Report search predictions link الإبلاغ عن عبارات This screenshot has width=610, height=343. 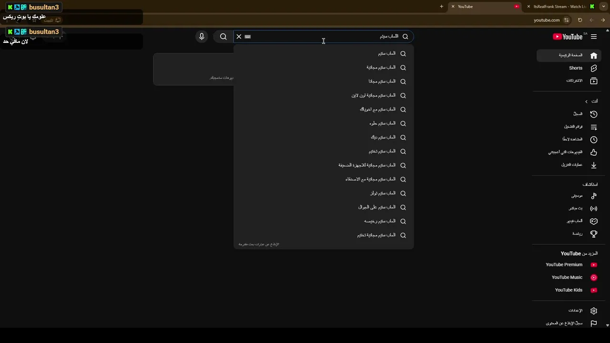pyautogui.click(x=259, y=244)
